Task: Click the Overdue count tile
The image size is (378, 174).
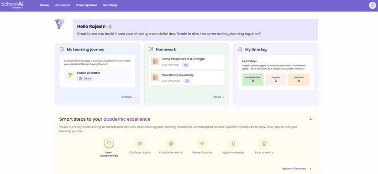Action: pyautogui.click(x=276, y=80)
